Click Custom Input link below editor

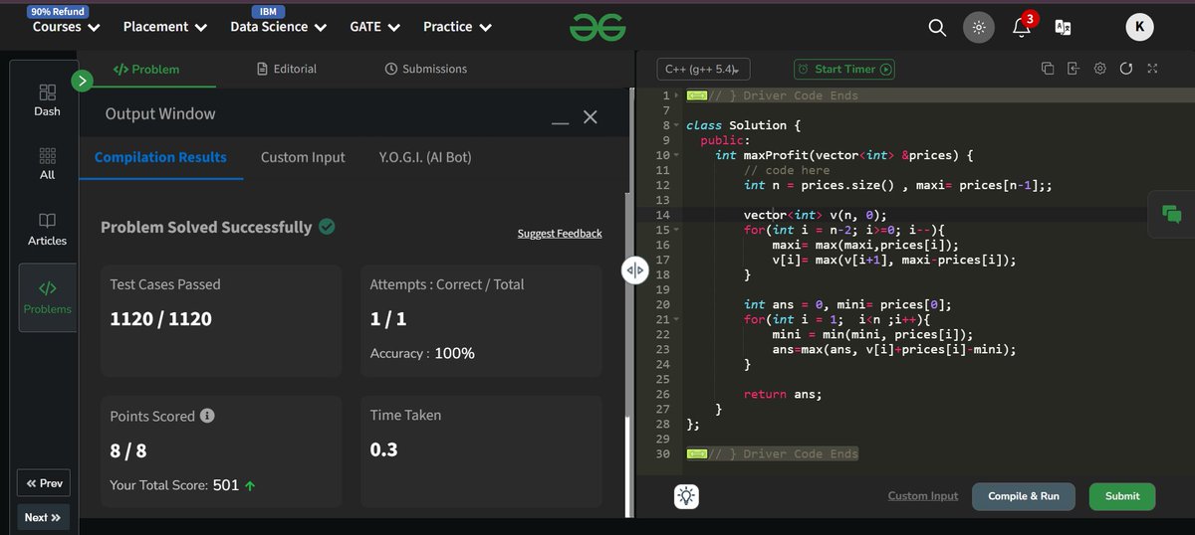tap(923, 496)
